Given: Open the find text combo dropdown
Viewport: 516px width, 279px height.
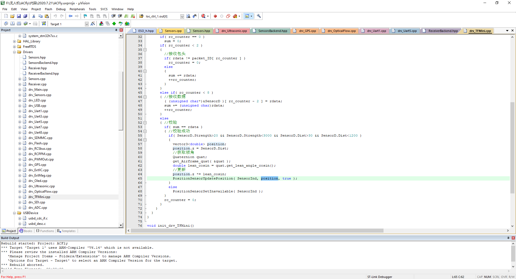Looking at the screenshot, I should [182, 16].
